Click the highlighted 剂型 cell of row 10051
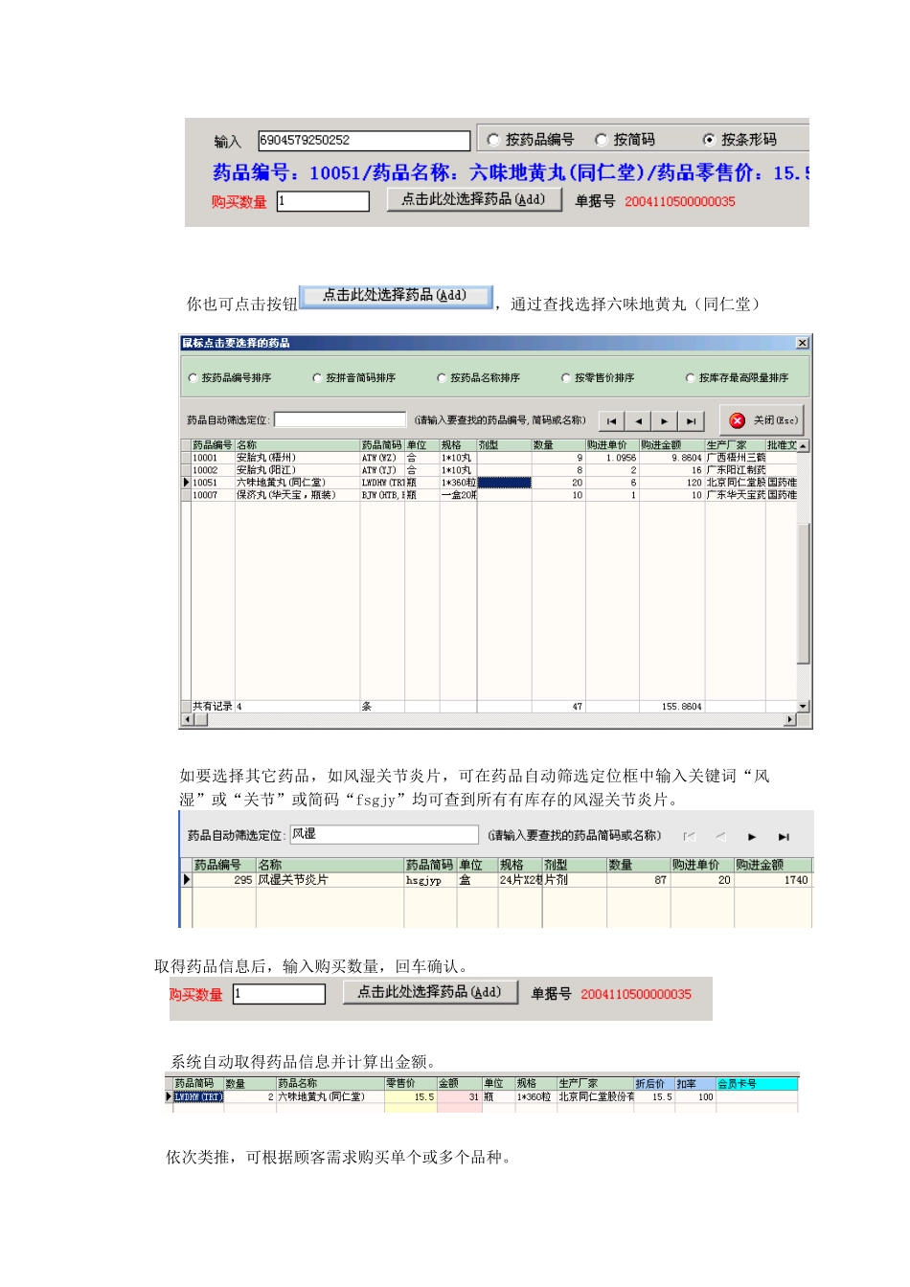 [504, 483]
